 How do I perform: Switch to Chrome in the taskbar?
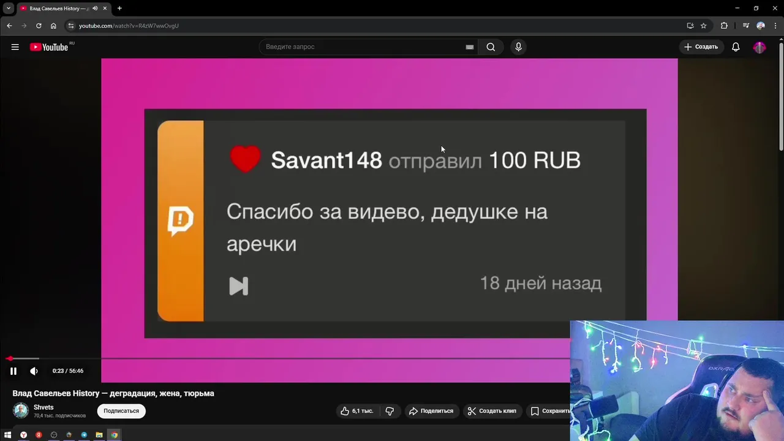pos(114,435)
